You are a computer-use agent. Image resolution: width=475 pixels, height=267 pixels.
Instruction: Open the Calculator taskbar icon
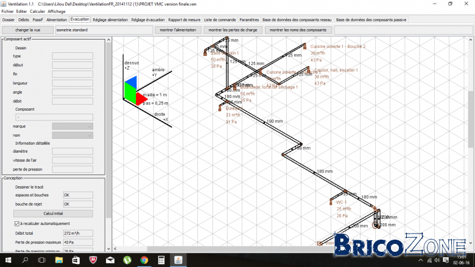pos(161,260)
